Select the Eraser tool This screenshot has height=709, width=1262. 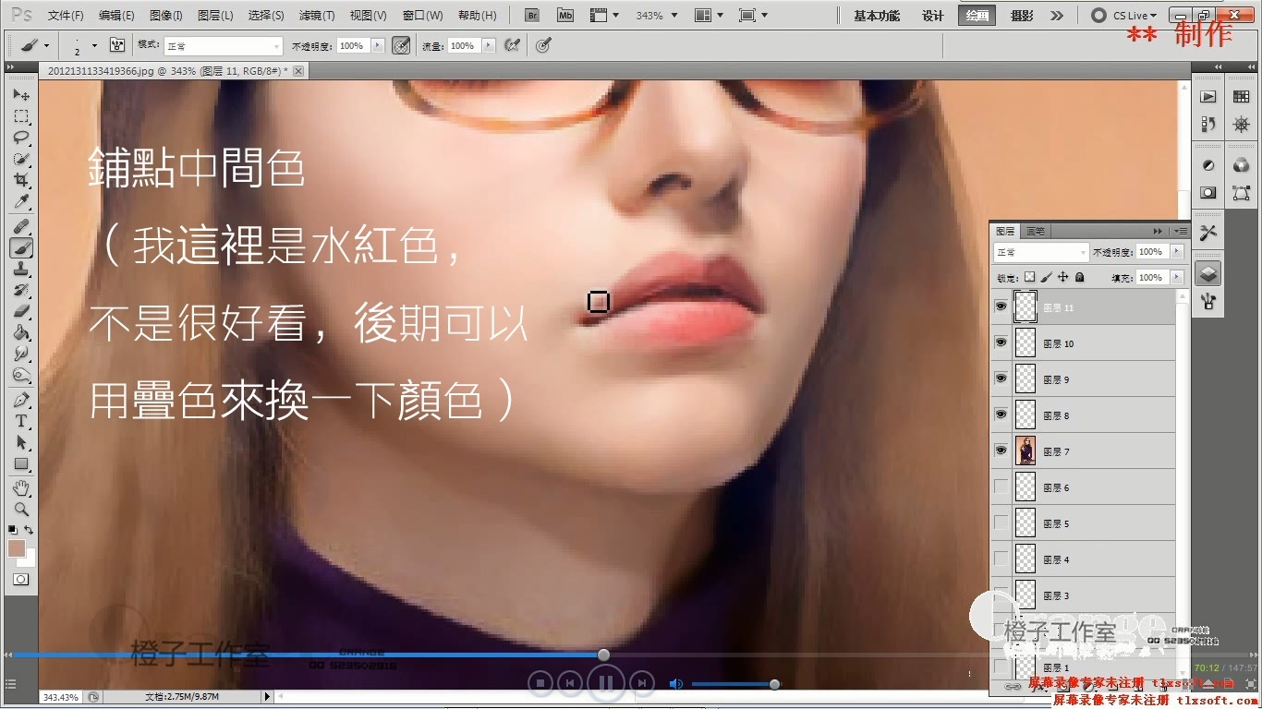pyautogui.click(x=21, y=311)
